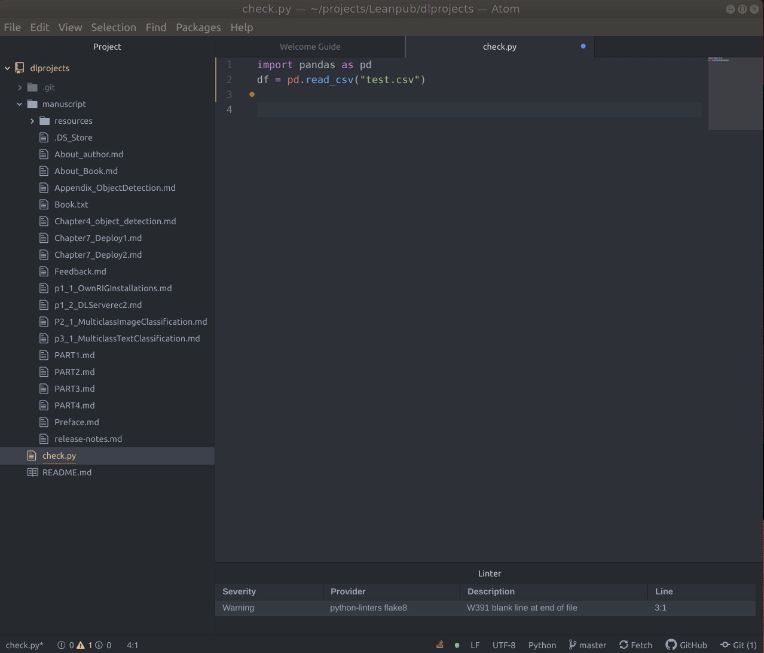Click the .git folder icon
Viewport: 764px width, 653px height.
[x=32, y=87]
